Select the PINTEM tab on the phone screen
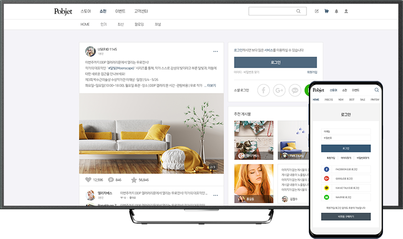403x239 pixels. (375, 99)
